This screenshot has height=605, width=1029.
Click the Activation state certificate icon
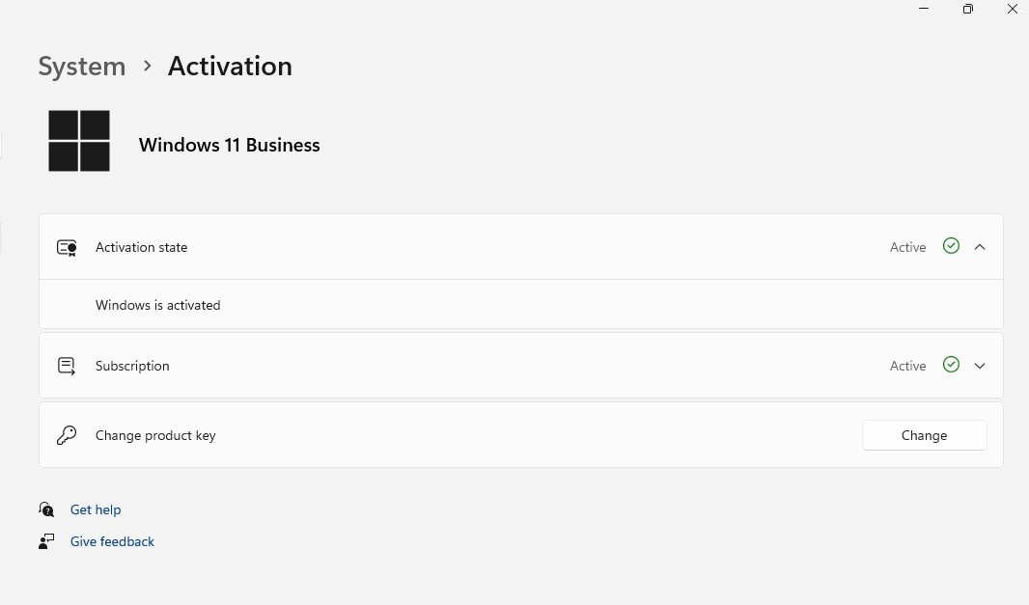67,247
